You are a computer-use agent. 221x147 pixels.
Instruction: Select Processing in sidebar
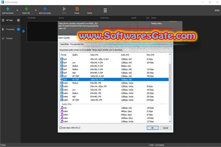[x=10, y=29]
